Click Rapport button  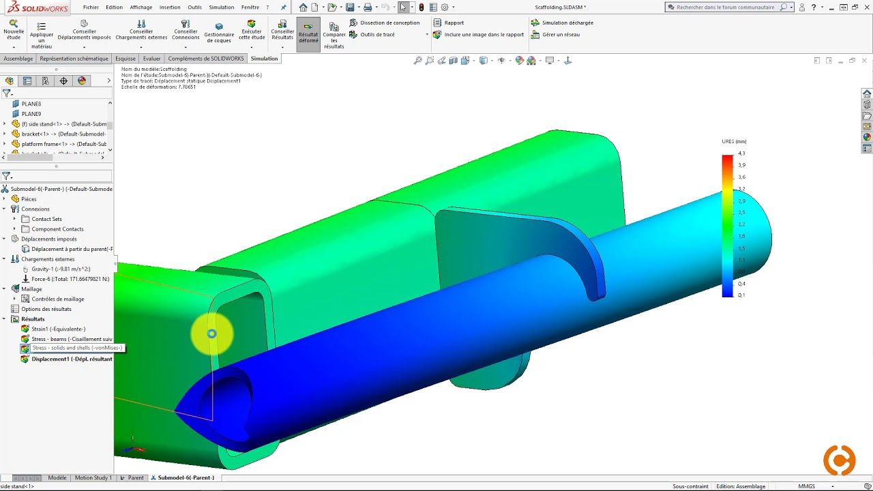[448, 23]
